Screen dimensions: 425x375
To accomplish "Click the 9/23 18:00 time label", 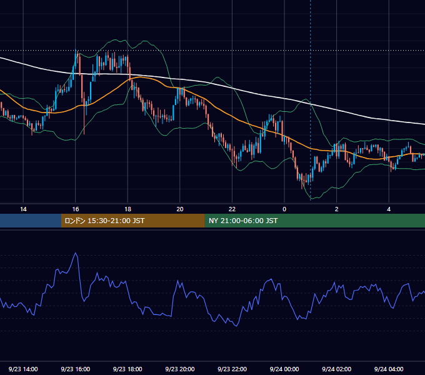I will pos(127,369).
